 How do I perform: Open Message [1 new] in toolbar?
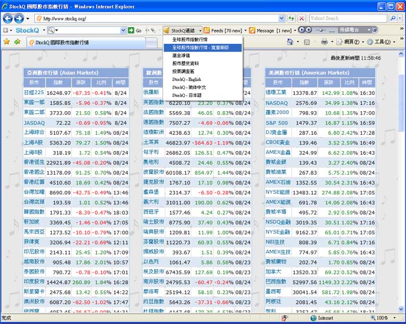pyautogui.click(x=270, y=31)
